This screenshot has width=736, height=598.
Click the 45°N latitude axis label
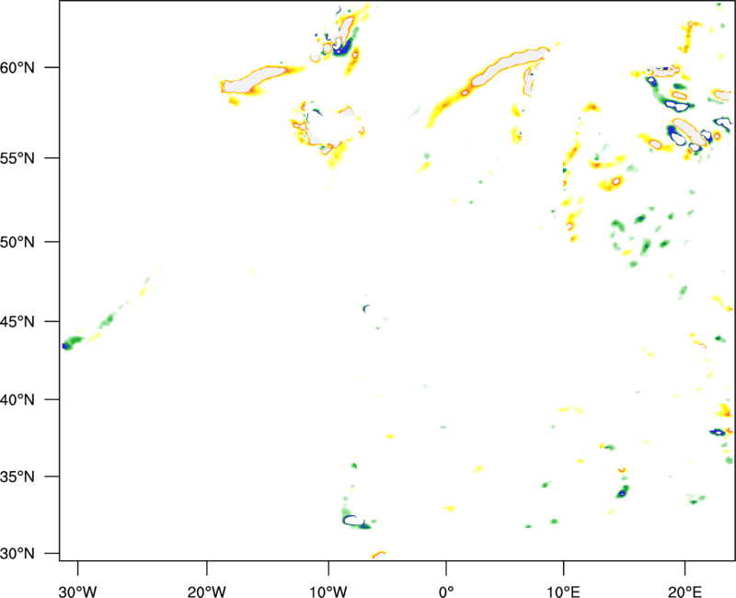17,321
